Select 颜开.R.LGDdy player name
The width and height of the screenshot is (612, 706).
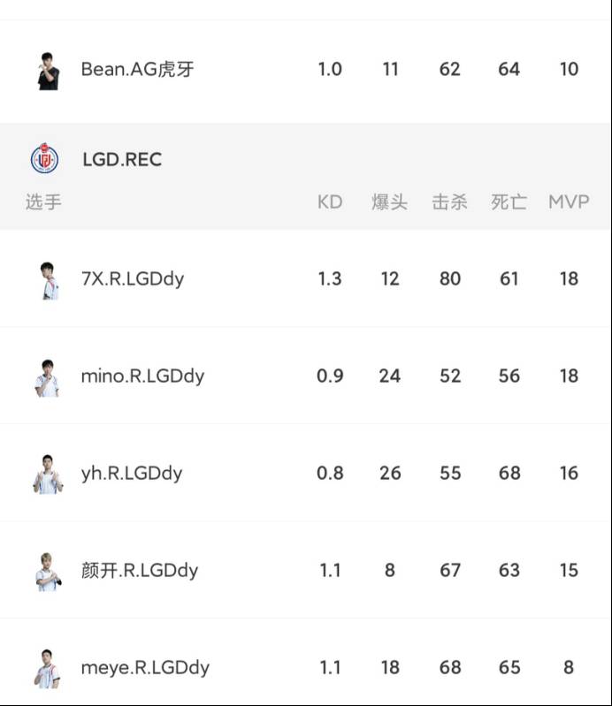[140, 571]
